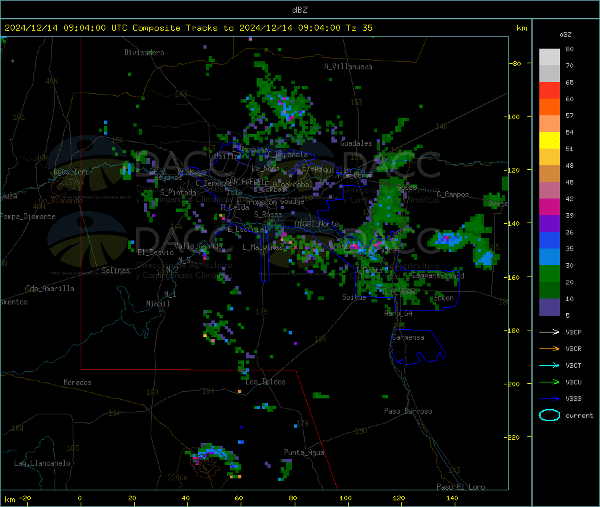This screenshot has height=507, width=600.
Task: Click the 'Carmensa' map label
Action: click(408, 338)
